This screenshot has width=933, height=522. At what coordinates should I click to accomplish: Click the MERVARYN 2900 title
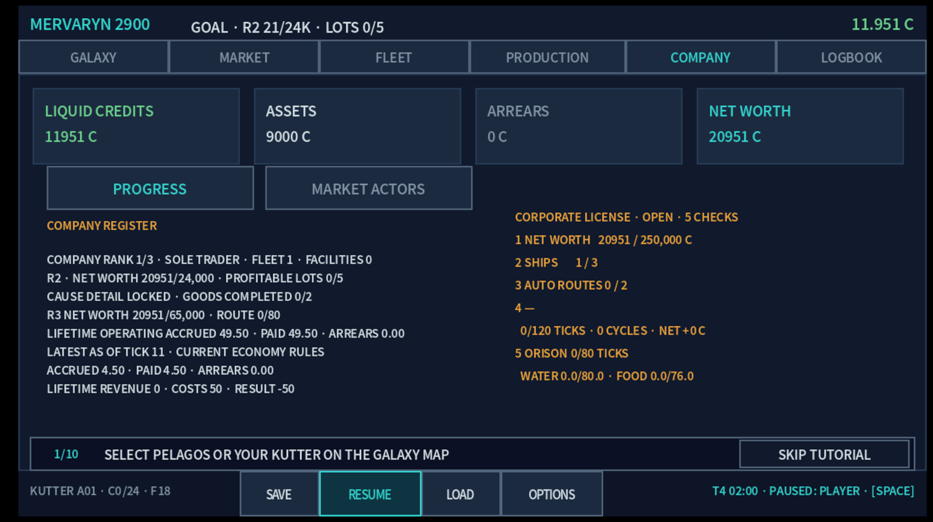90,24
